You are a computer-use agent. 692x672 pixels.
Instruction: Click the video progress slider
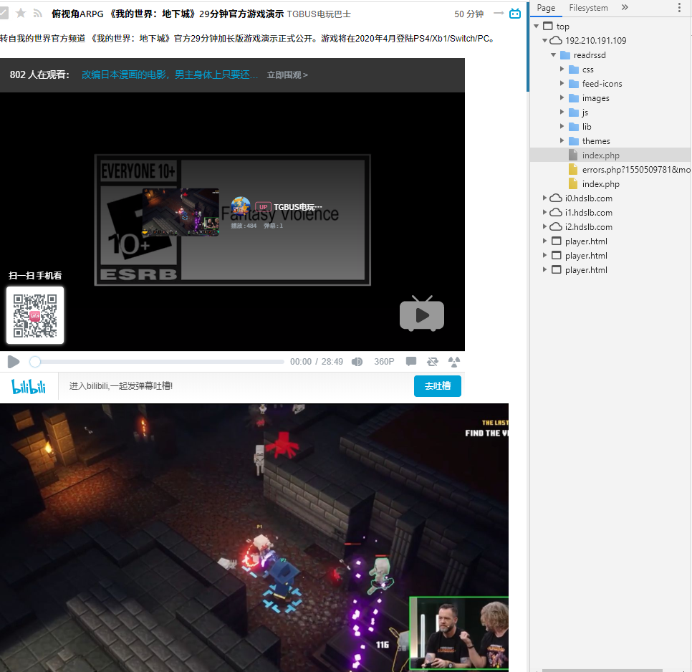(x=143, y=362)
